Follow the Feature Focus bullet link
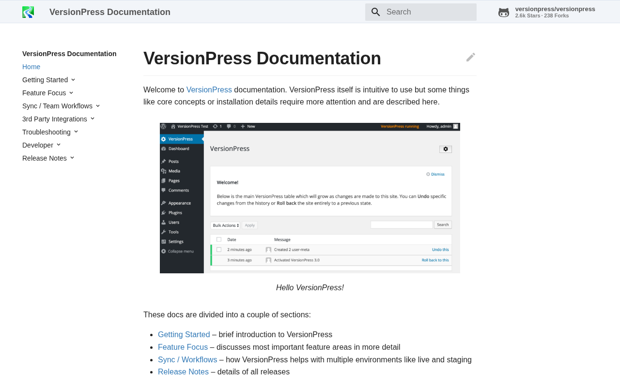Screen dimensions: 620x387 click(183, 347)
